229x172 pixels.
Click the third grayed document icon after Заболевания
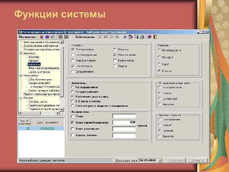(x=112, y=37)
